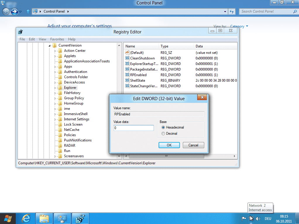Click the RADAR folder icon
The image size is (299, 224).
coord(60,146)
